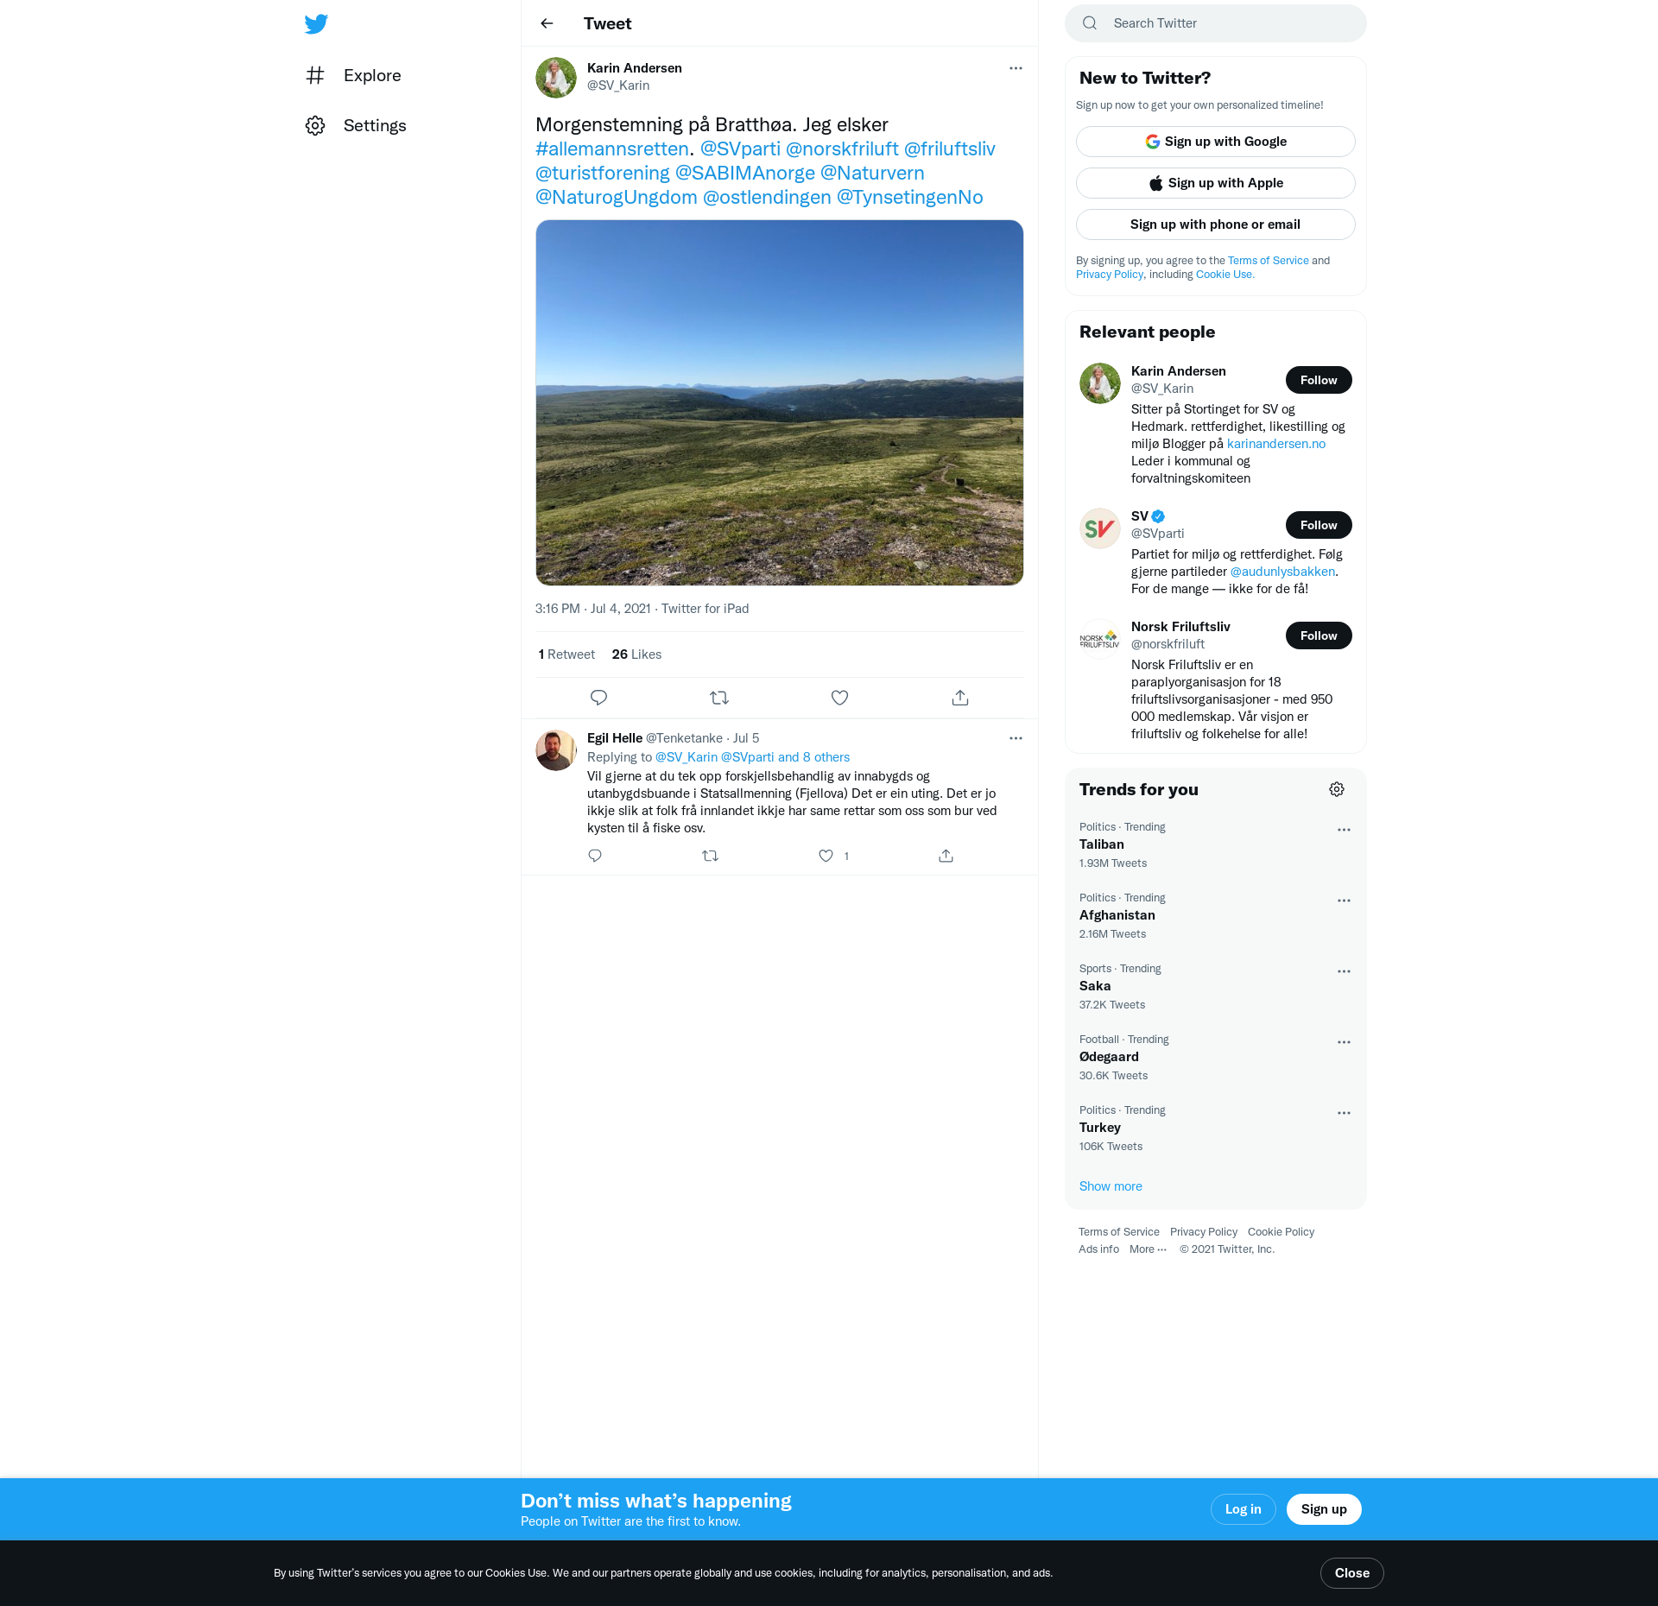
Task: View the 26 Likes list
Action: point(636,654)
